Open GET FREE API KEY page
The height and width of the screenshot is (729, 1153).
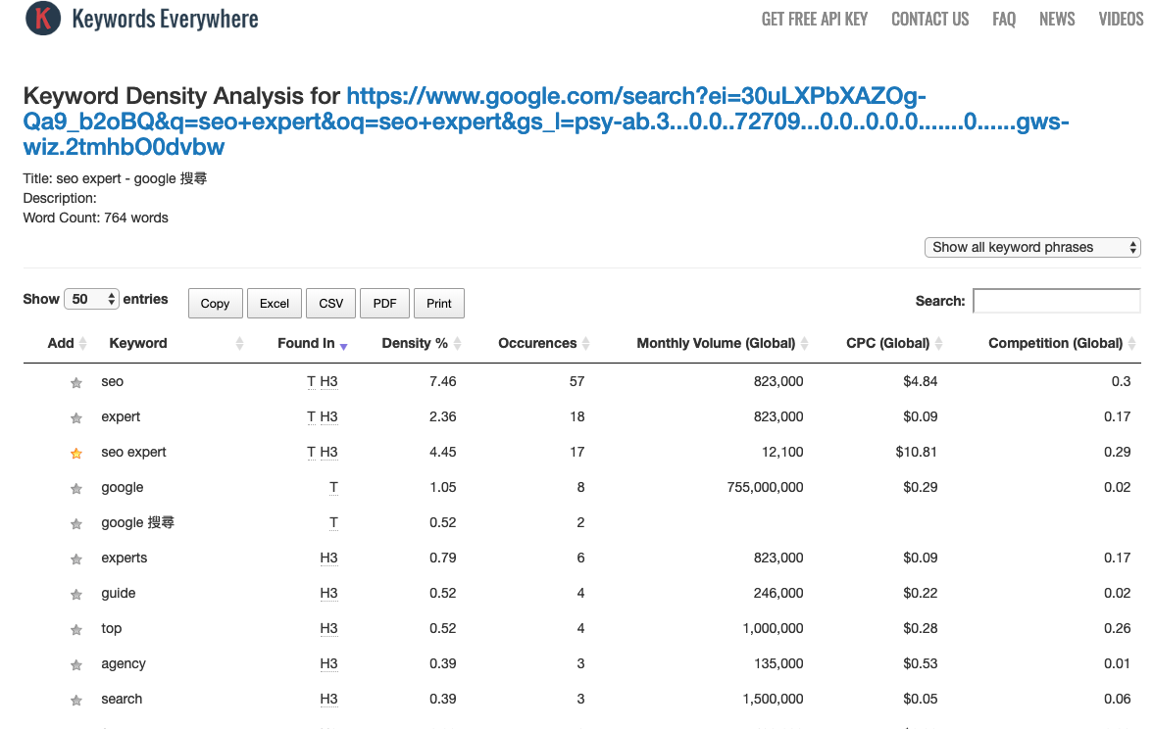814,20
